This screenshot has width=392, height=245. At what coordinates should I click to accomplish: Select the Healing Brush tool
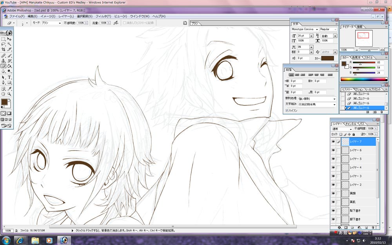coord(3,56)
